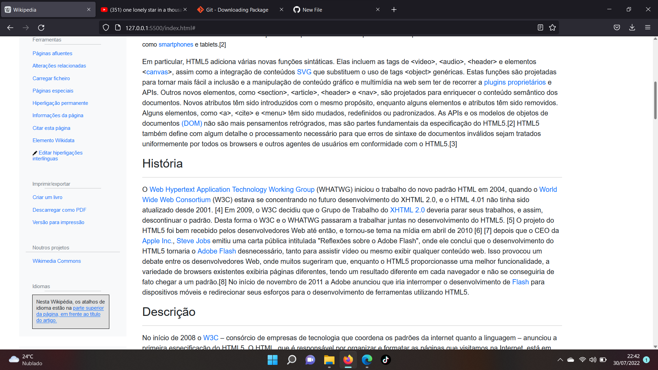Open the Firefox application menu

click(x=648, y=27)
